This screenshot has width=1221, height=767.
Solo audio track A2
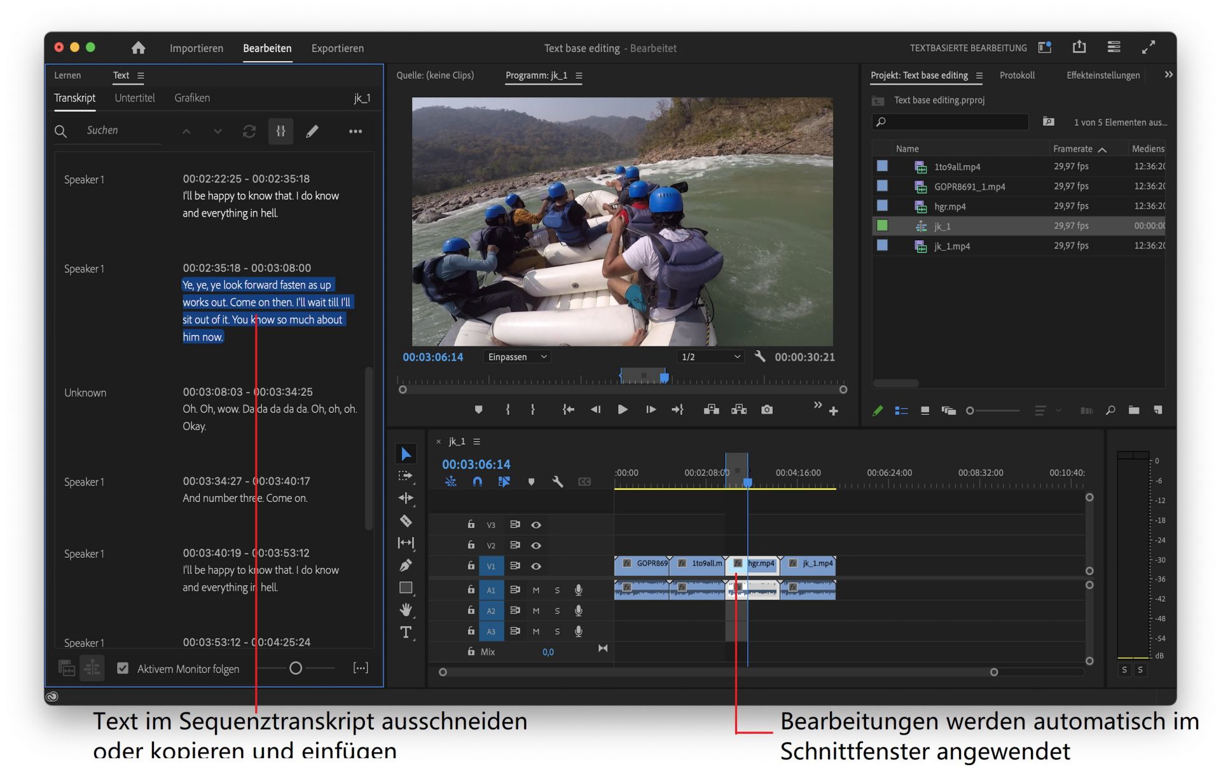tap(557, 611)
